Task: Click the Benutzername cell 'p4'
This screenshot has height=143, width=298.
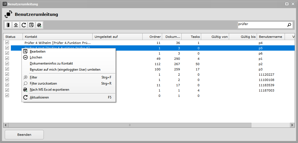Action: click(x=261, y=43)
